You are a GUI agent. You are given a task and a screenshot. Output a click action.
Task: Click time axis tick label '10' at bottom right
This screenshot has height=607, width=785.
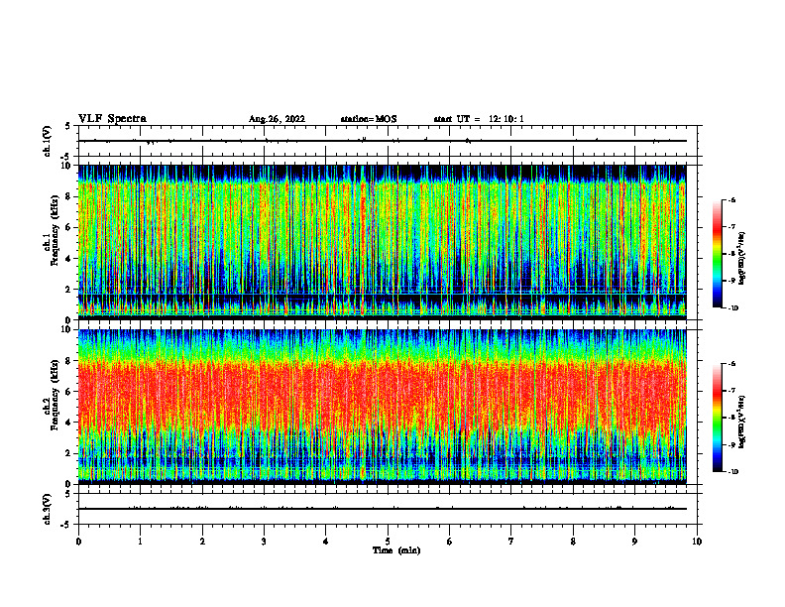pyautogui.click(x=697, y=542)
